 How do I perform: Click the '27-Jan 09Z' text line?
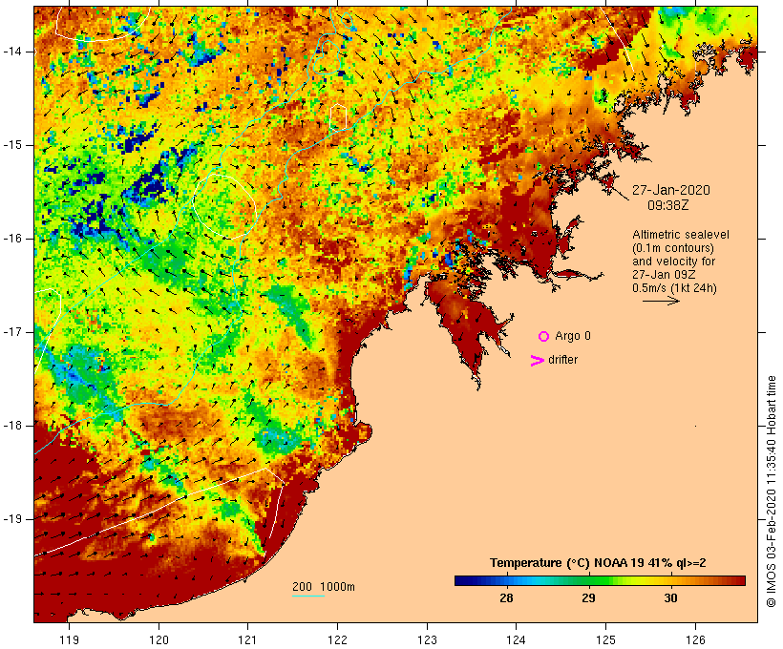(665, 275)
